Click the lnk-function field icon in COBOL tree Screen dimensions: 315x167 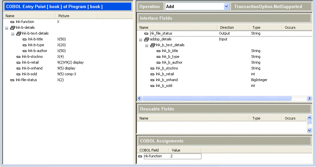pos(12,22)
